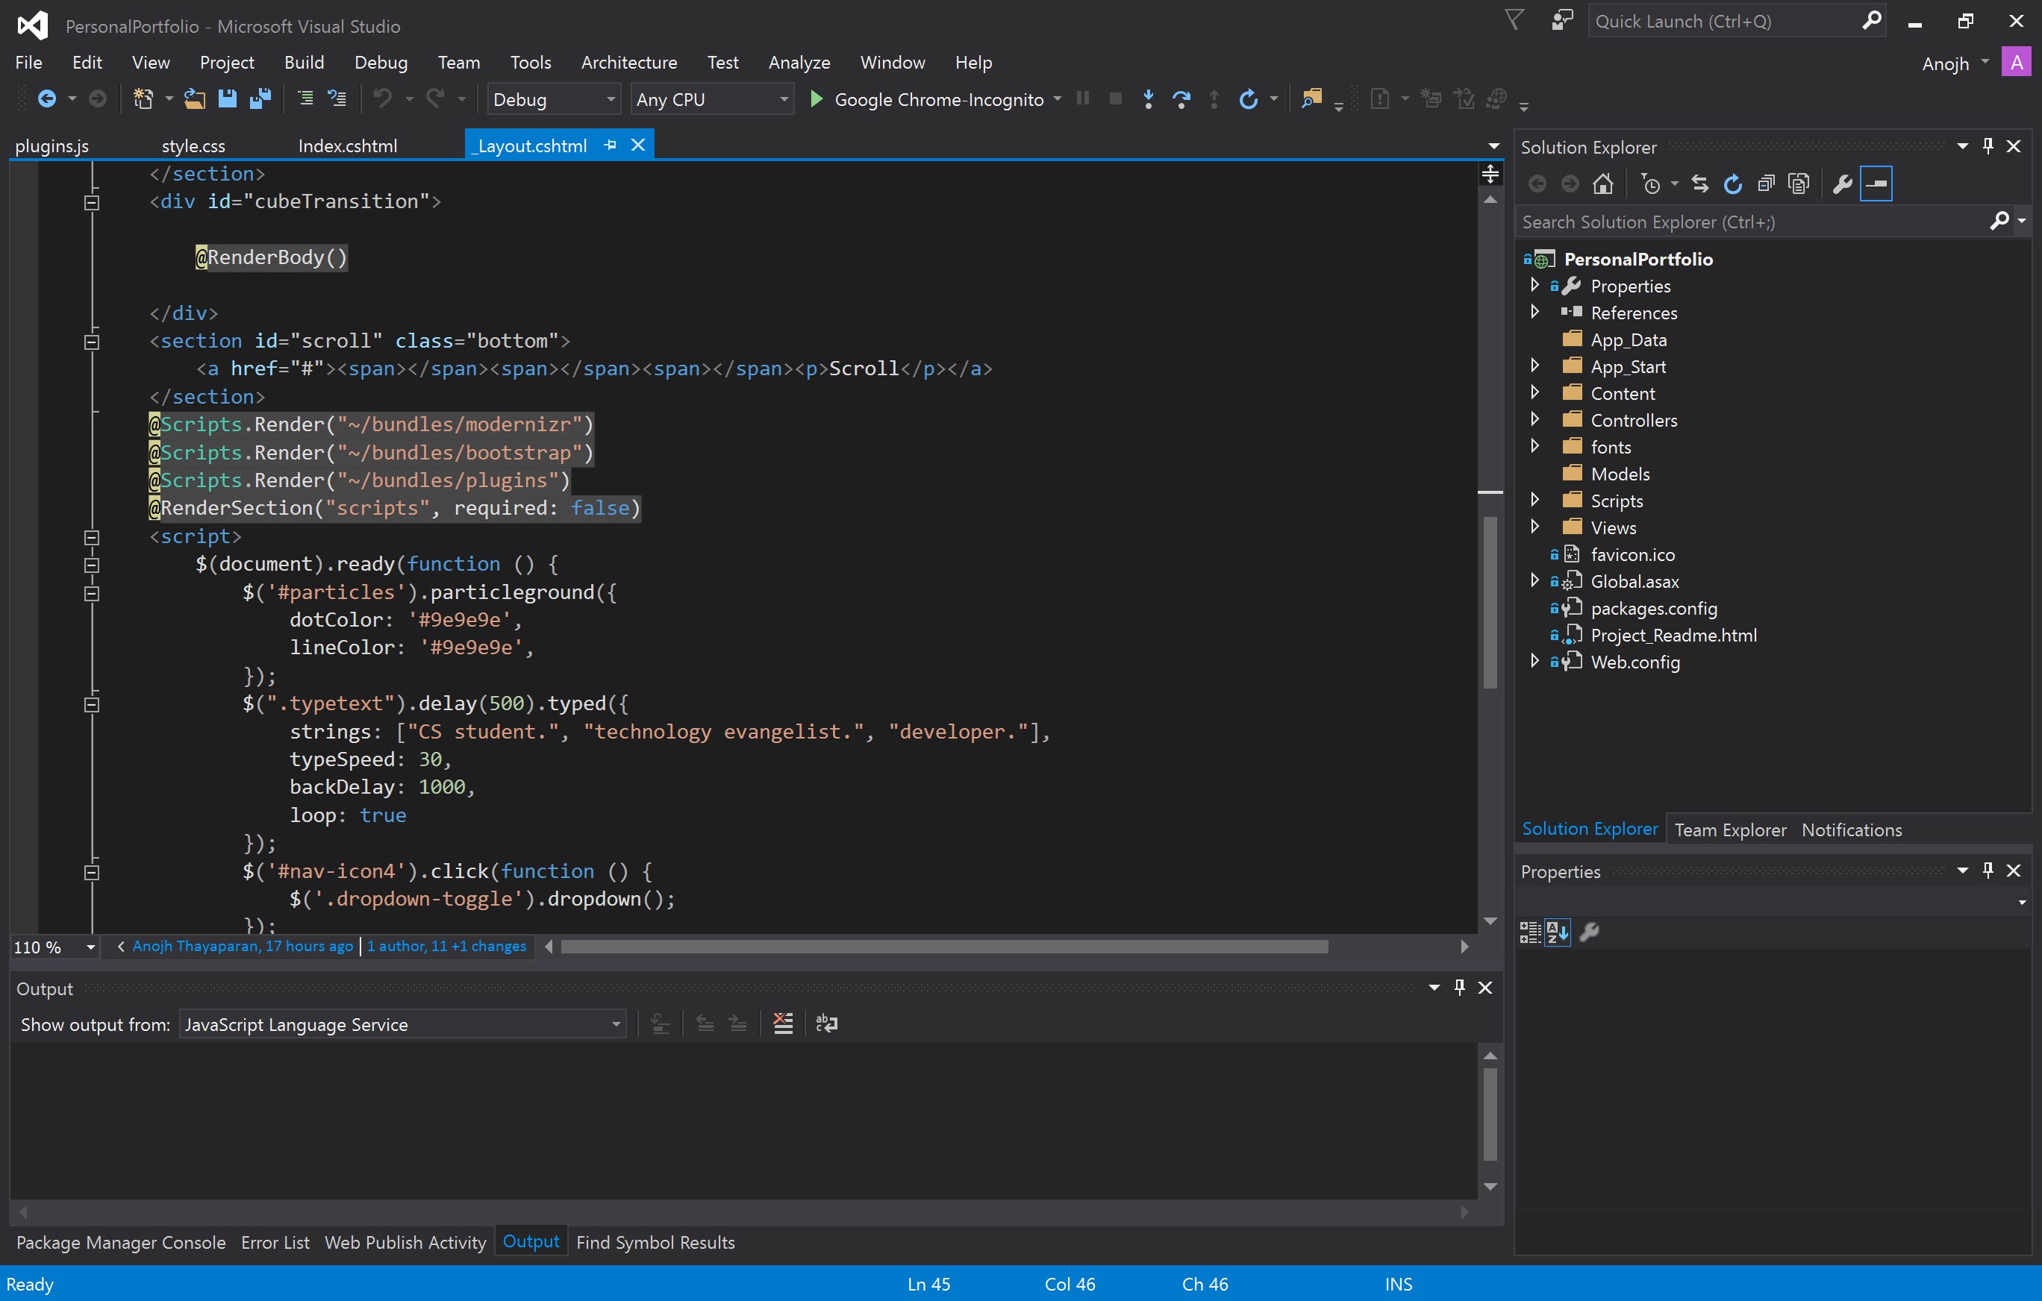Click the Open File folder icon
This screenshot has height=1301, width=2042.
pyautogui.click(x=194, y=99)
